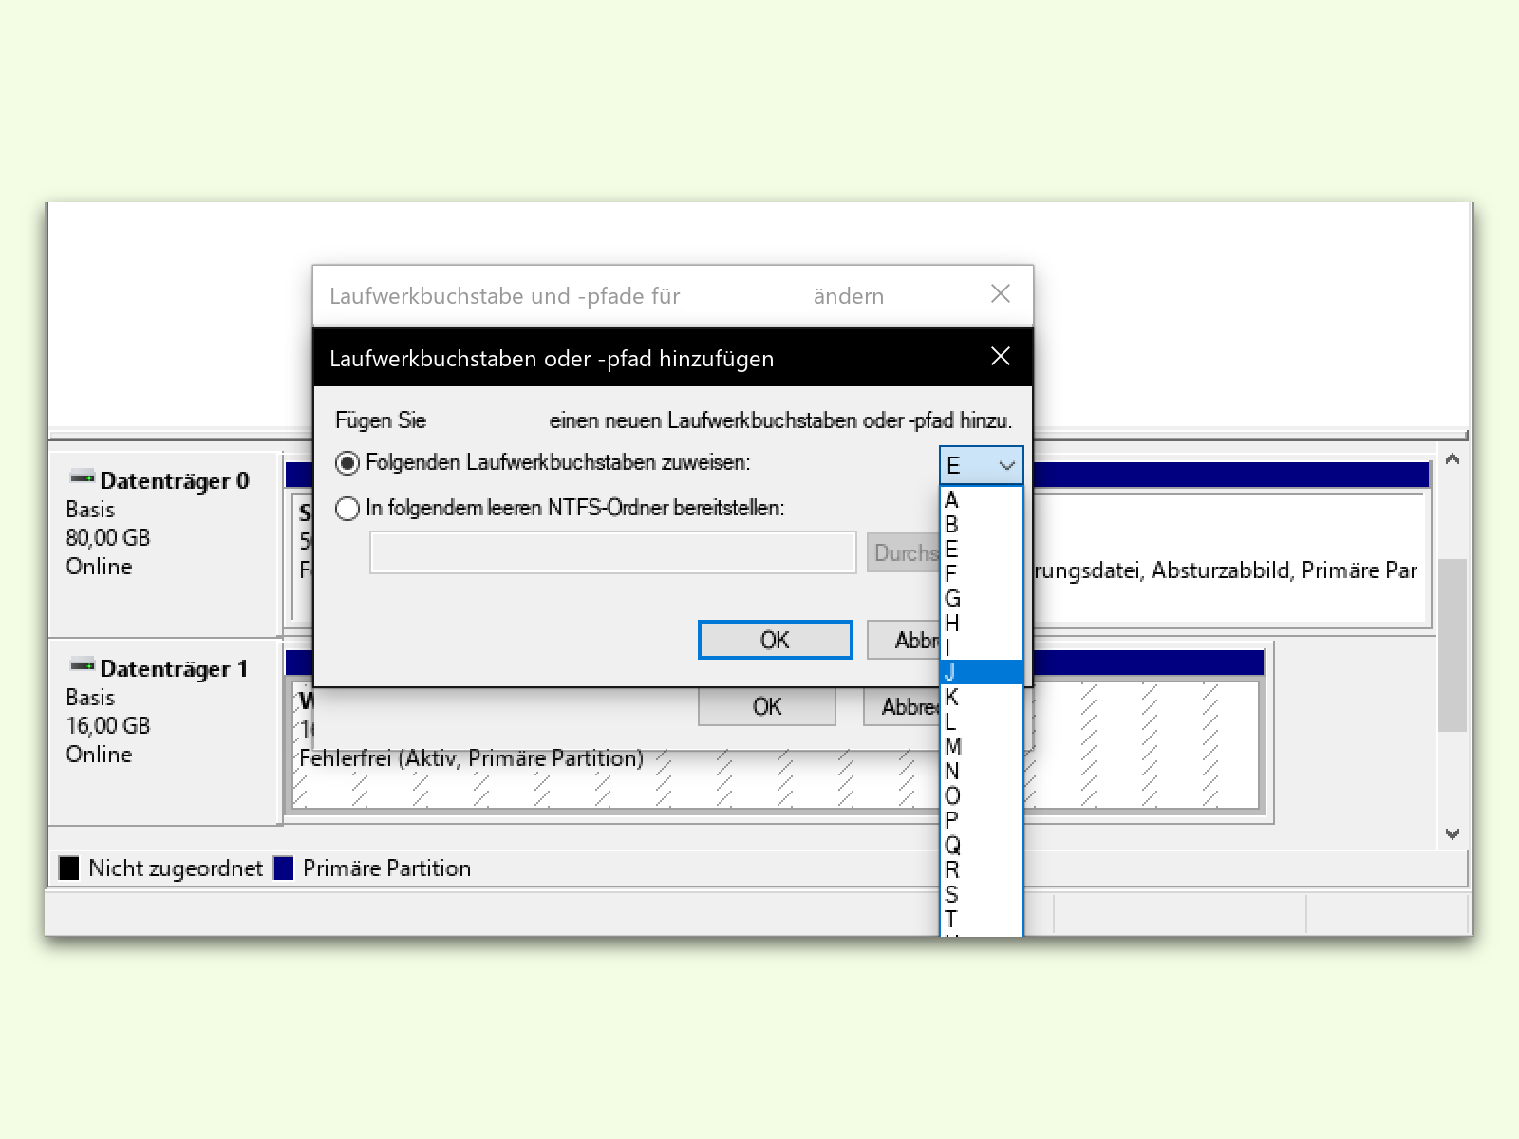Click OK in the background ändern dialog

767,707
